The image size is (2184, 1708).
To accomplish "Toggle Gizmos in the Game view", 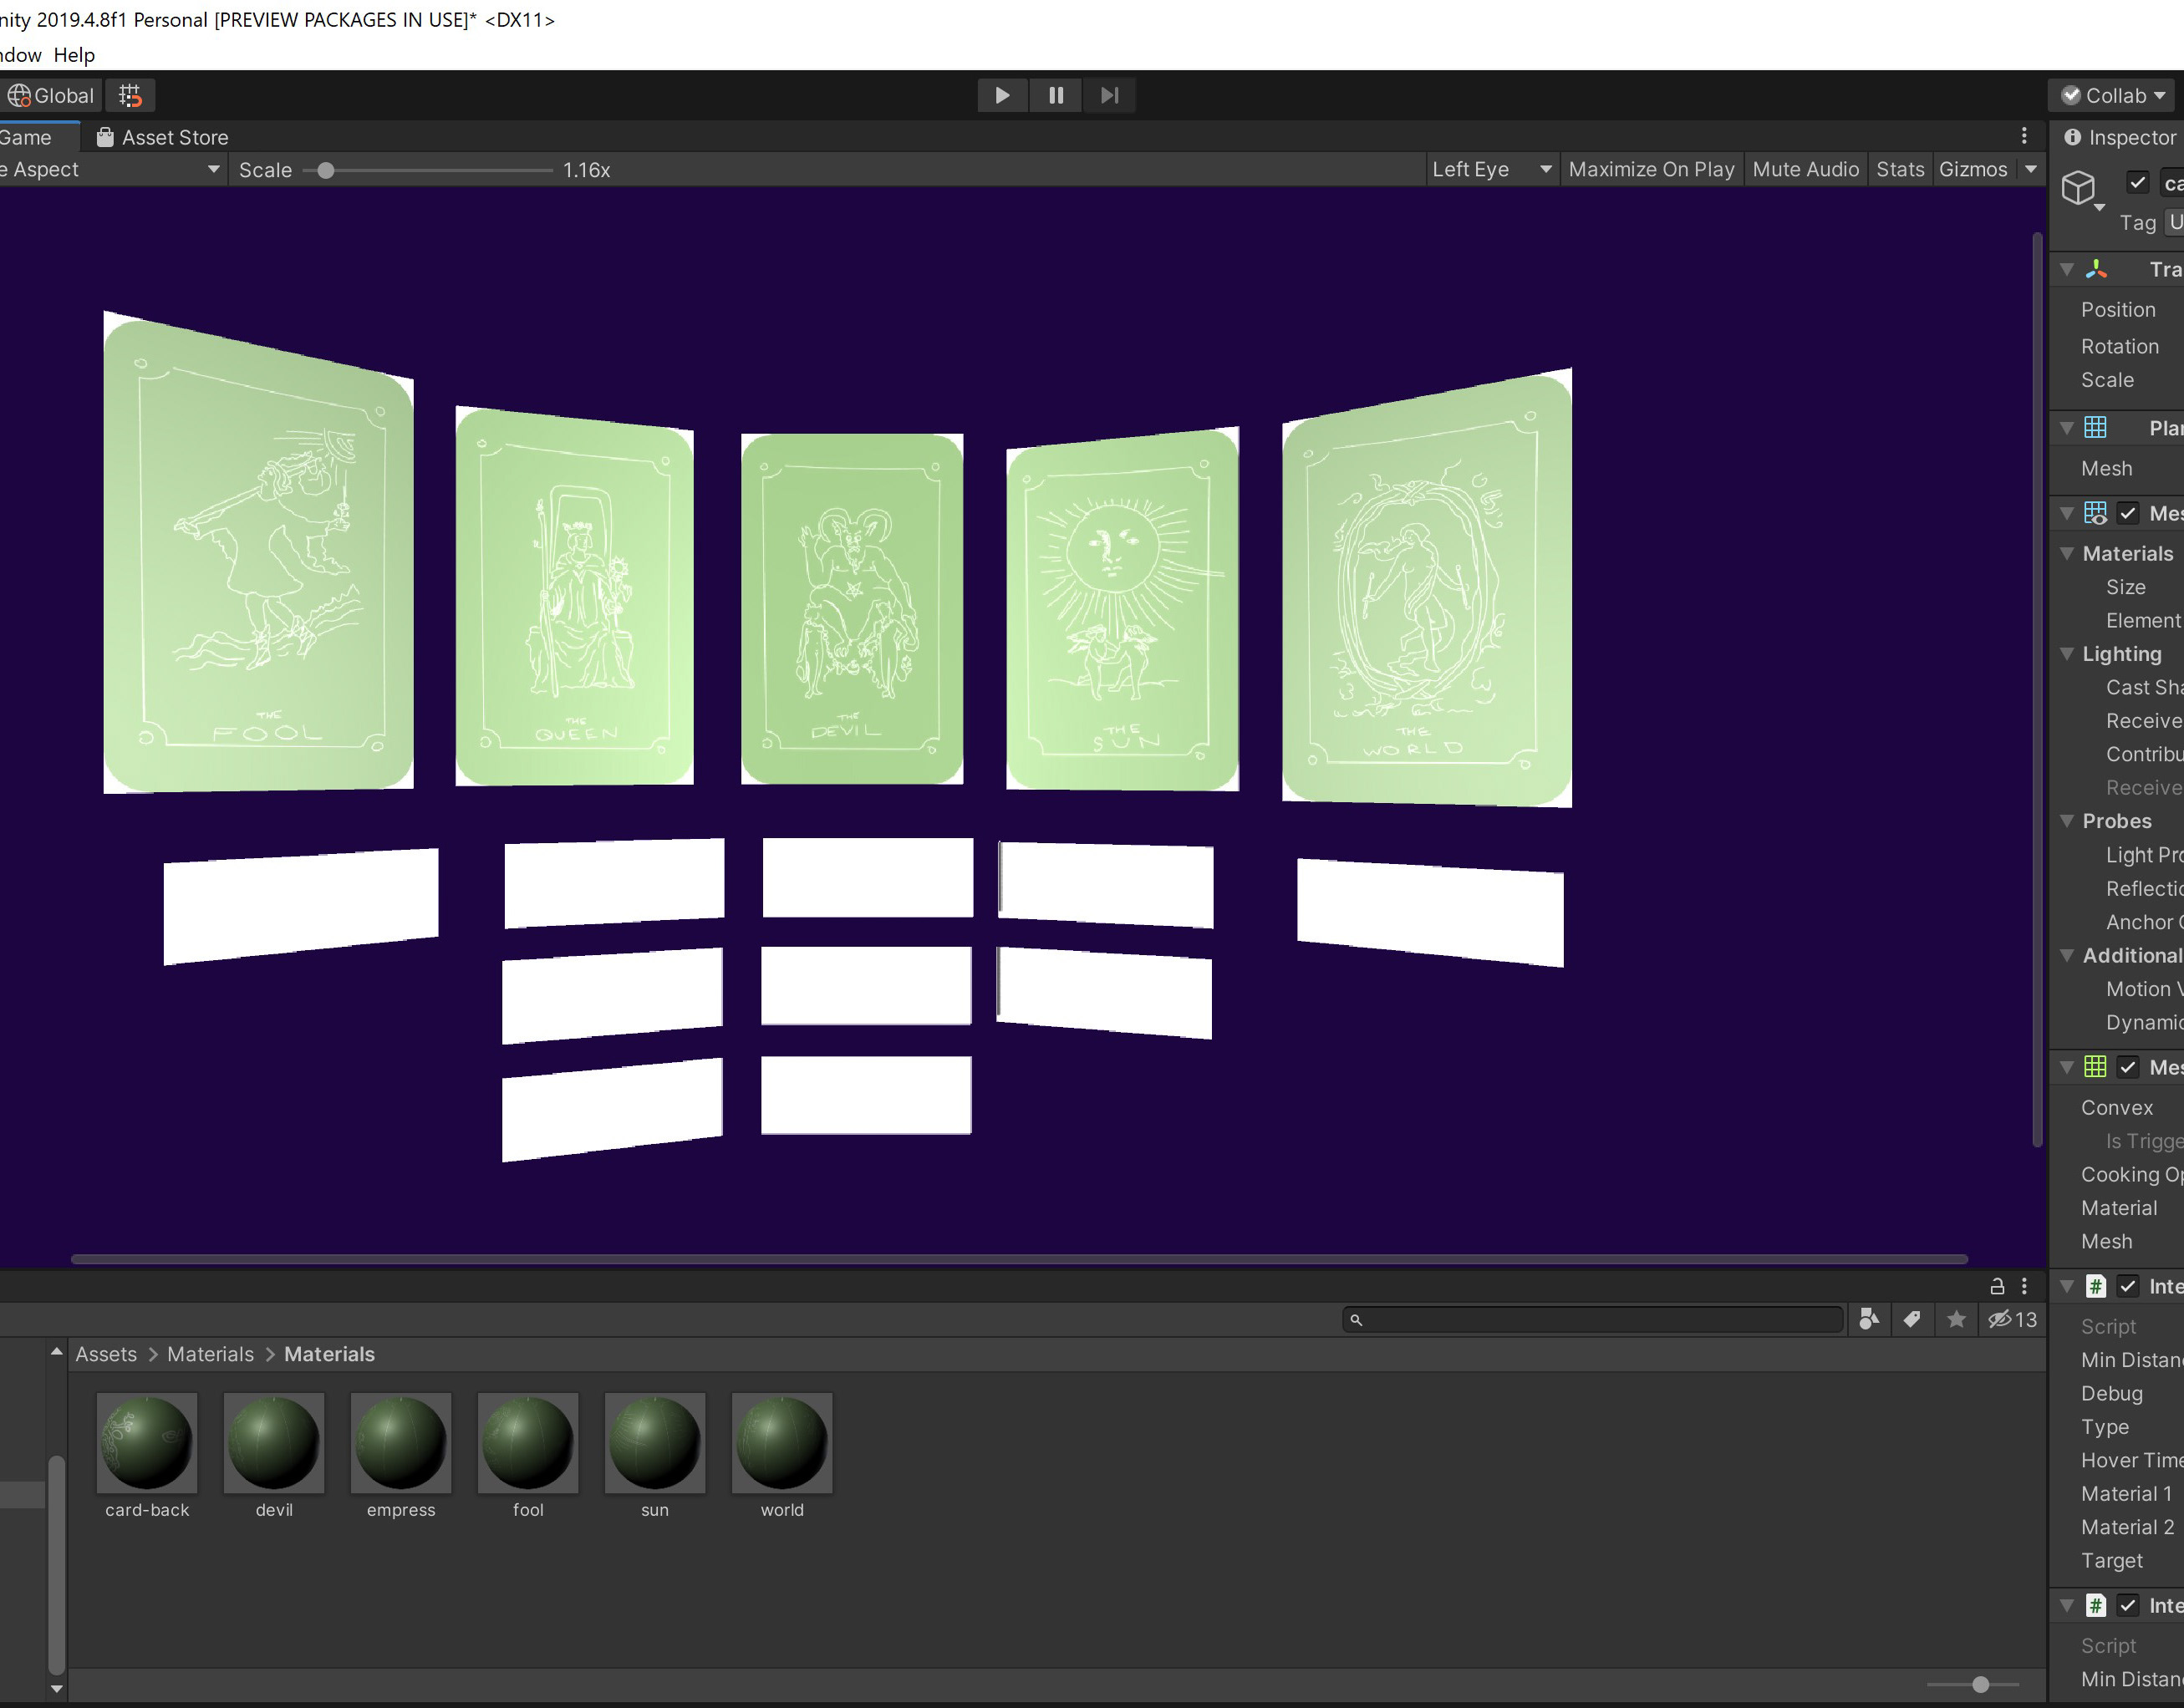I will coord(1973,169).
